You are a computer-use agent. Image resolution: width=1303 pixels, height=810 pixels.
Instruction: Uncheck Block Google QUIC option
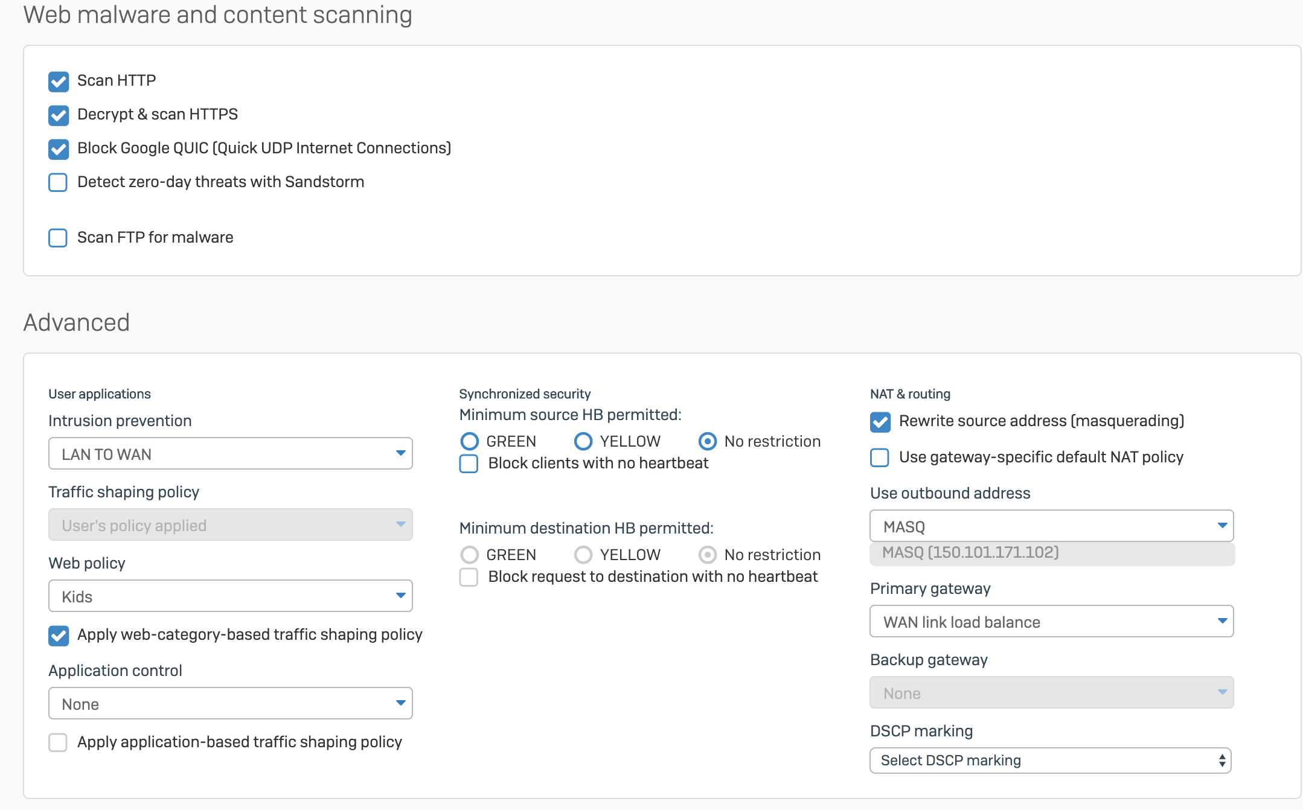(x=59, y=149)
